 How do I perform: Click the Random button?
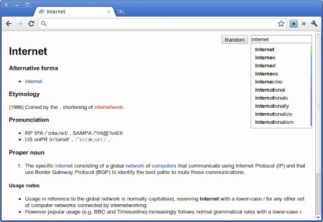tap(235, 39)
